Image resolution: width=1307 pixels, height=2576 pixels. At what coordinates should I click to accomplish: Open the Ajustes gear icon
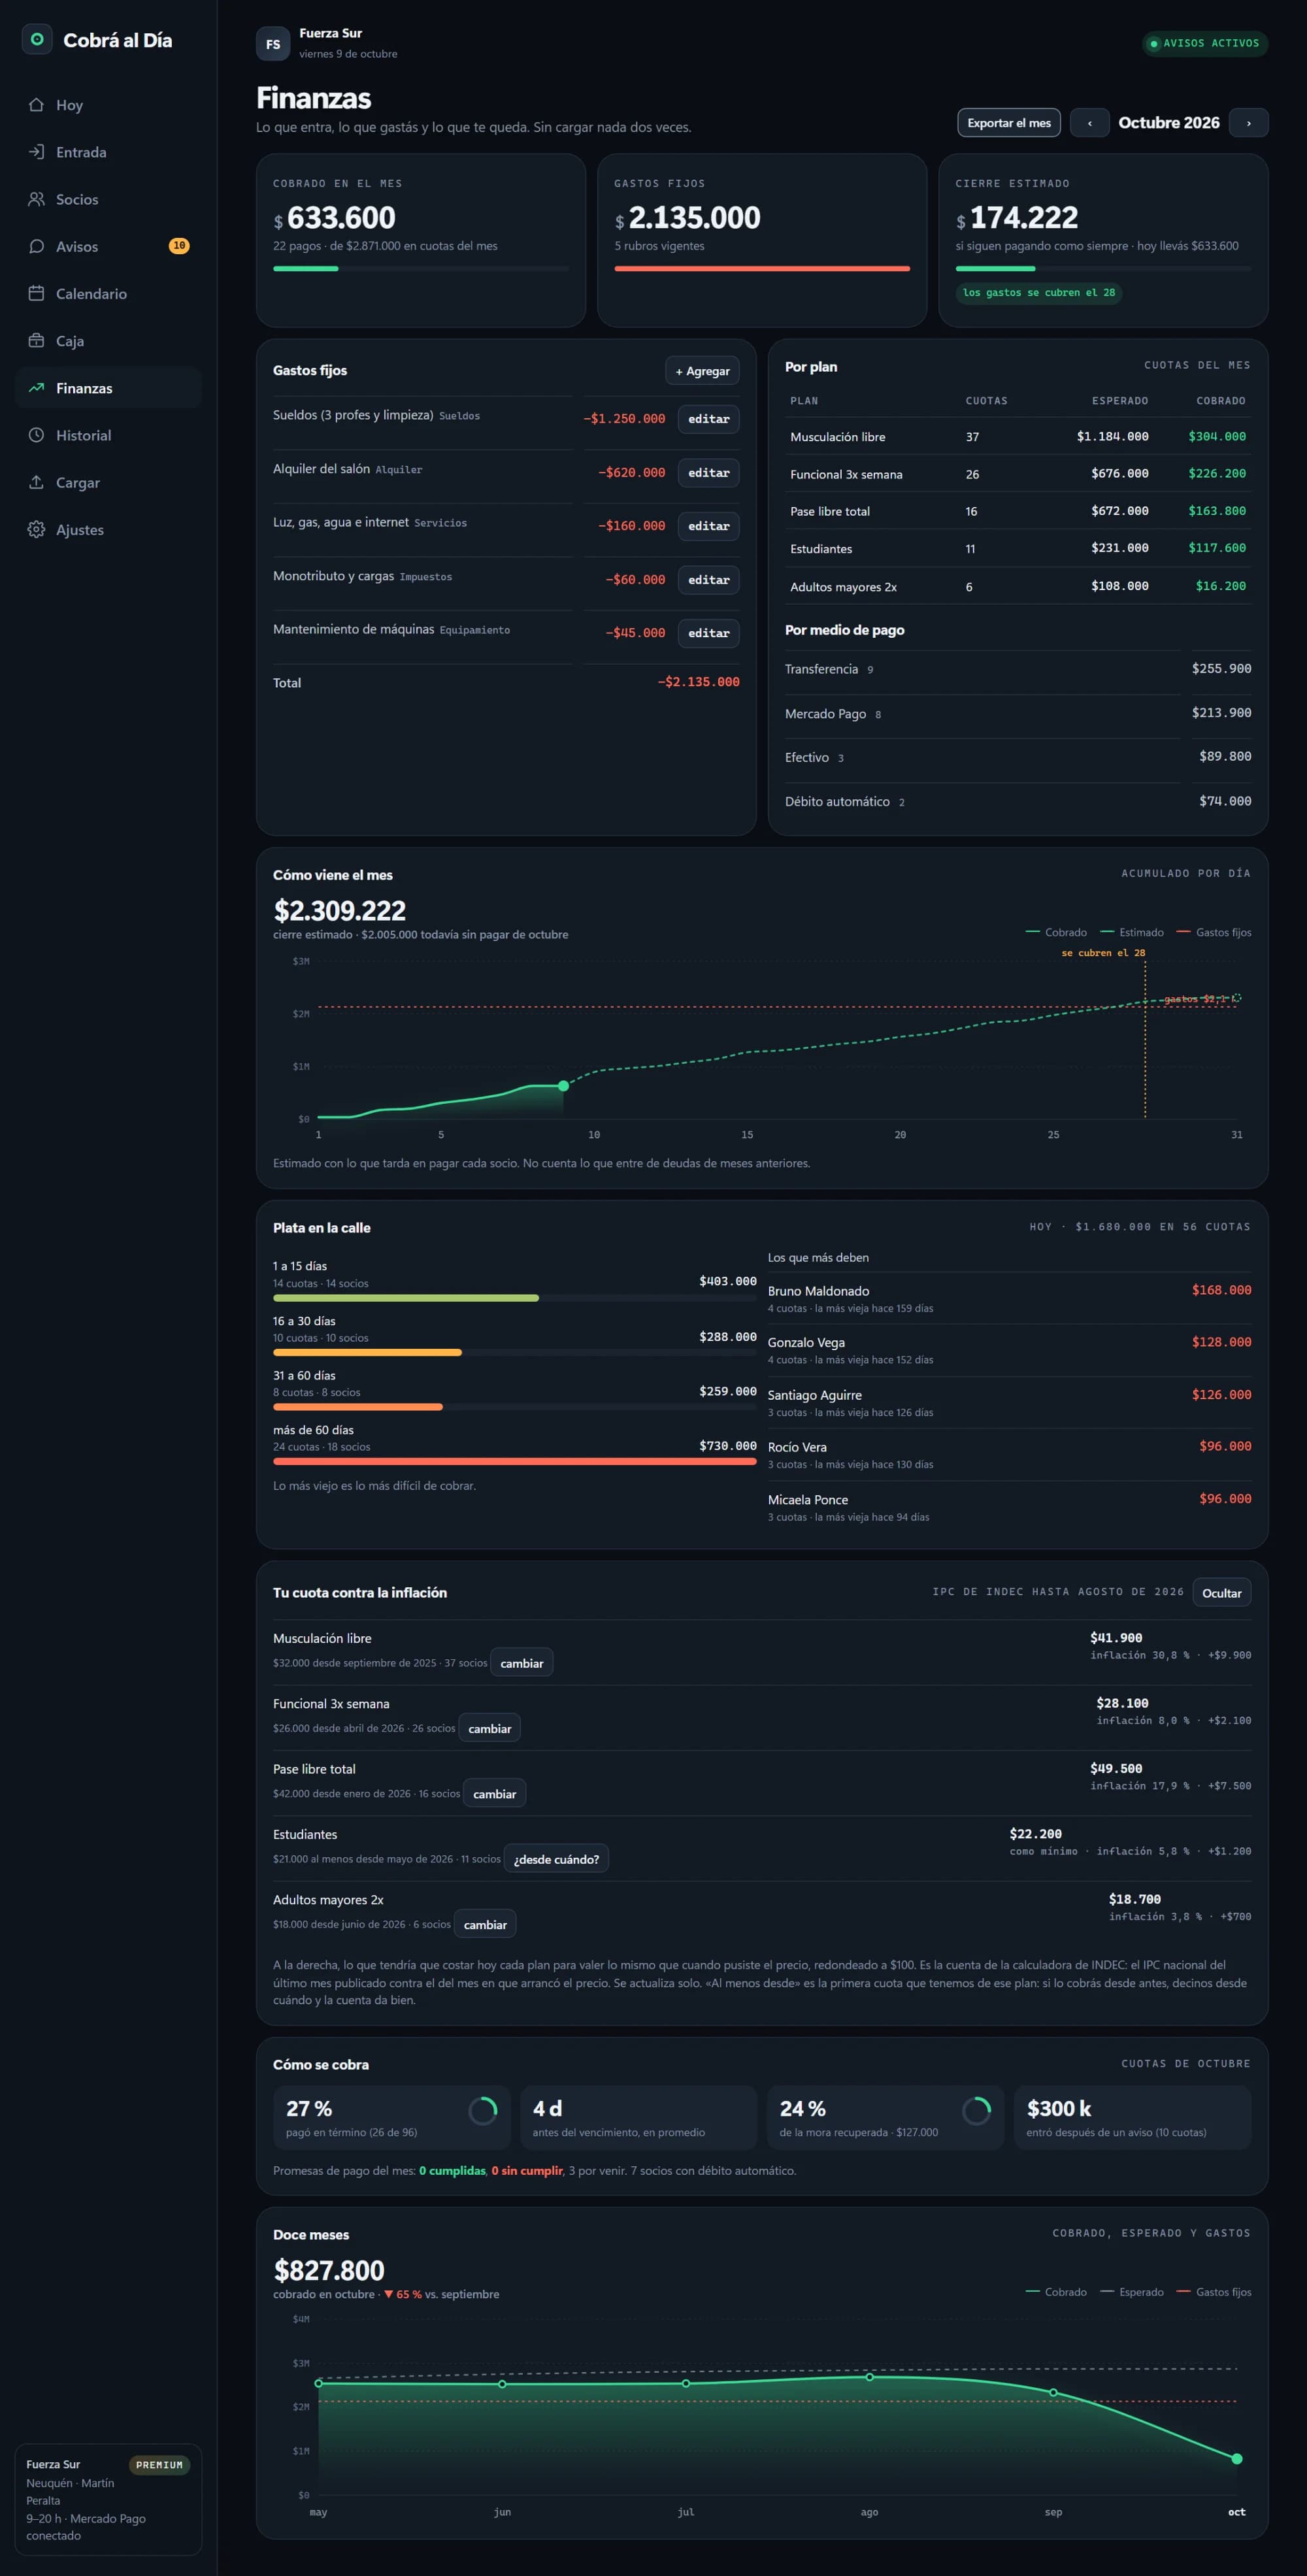coord(36,529)
